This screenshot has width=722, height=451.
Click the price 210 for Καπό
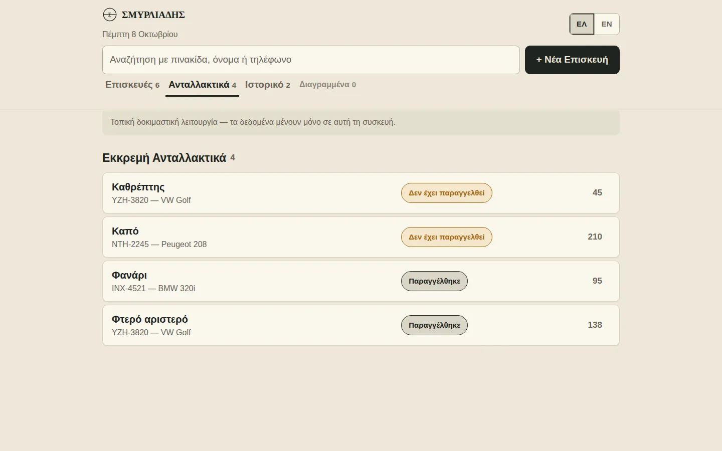tap(595, 237)
